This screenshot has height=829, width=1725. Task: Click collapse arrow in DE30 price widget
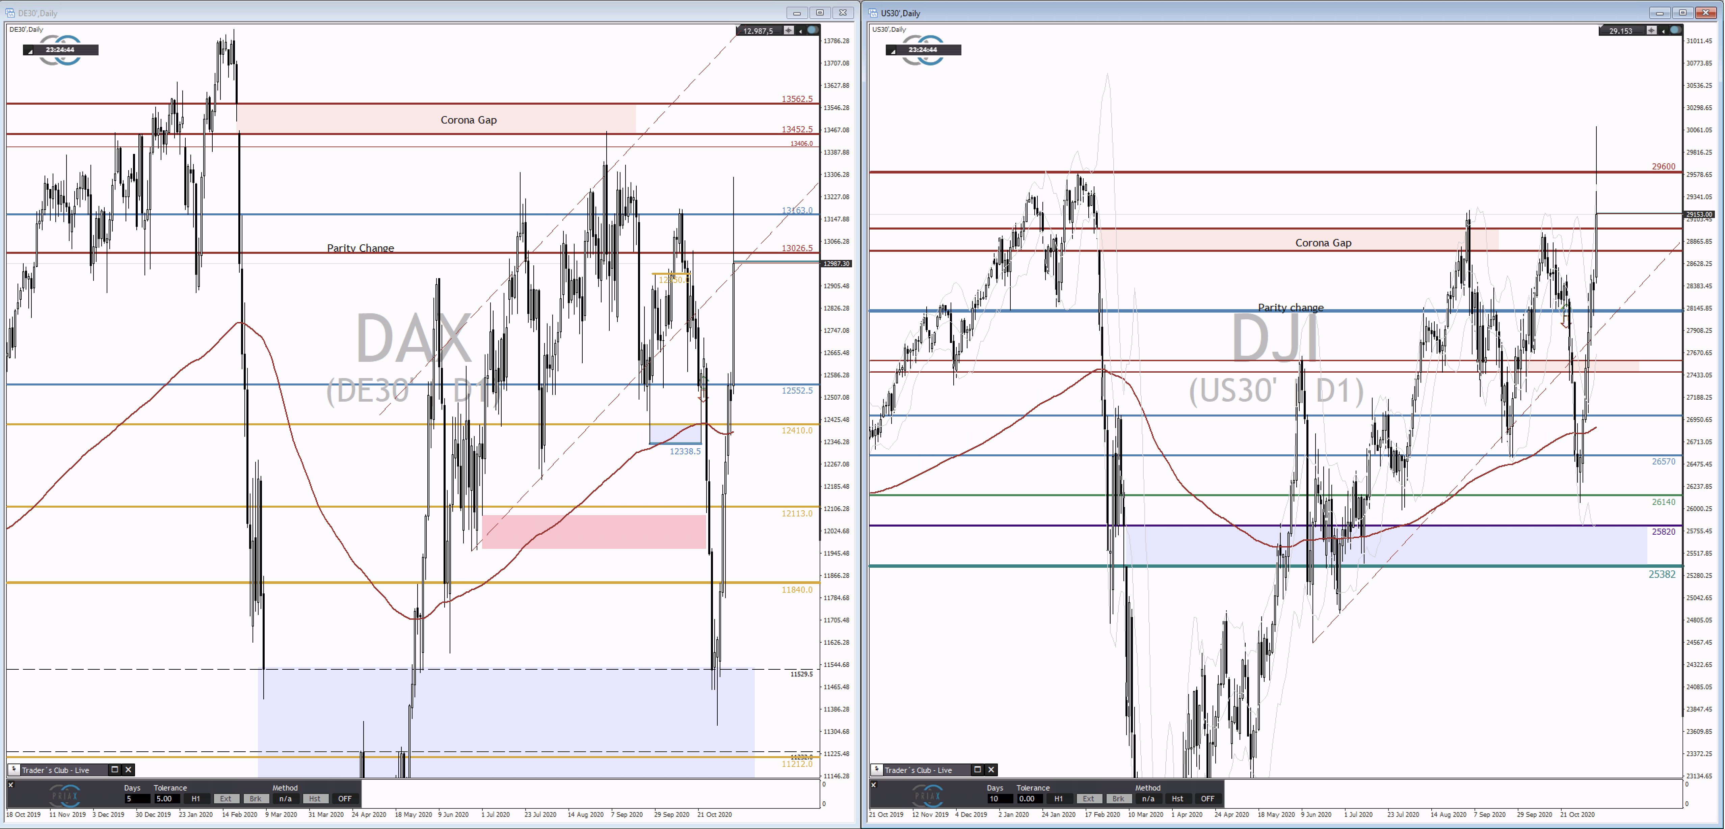[800, 31]
